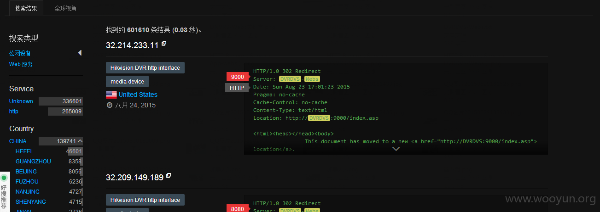The width and height of the screenshot is (600, 212).
Task: Click highlighted Webs keyword in first banner
Action: tap(312, 79)
